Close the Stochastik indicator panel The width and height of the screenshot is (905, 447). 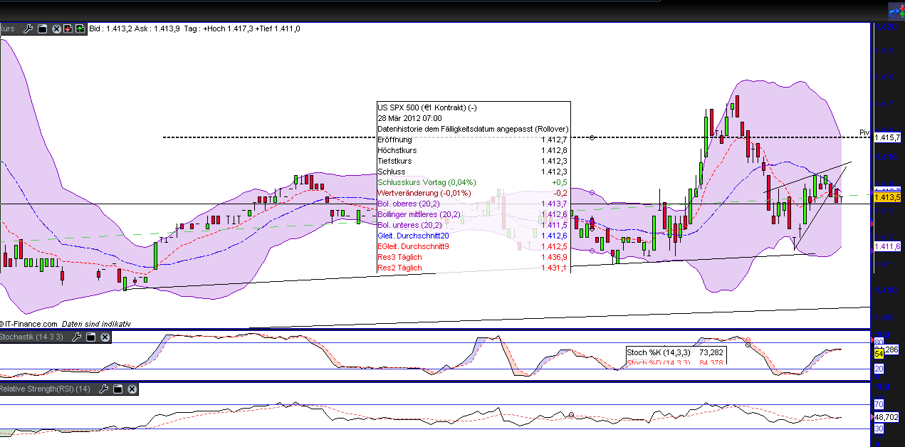point(105,337)
